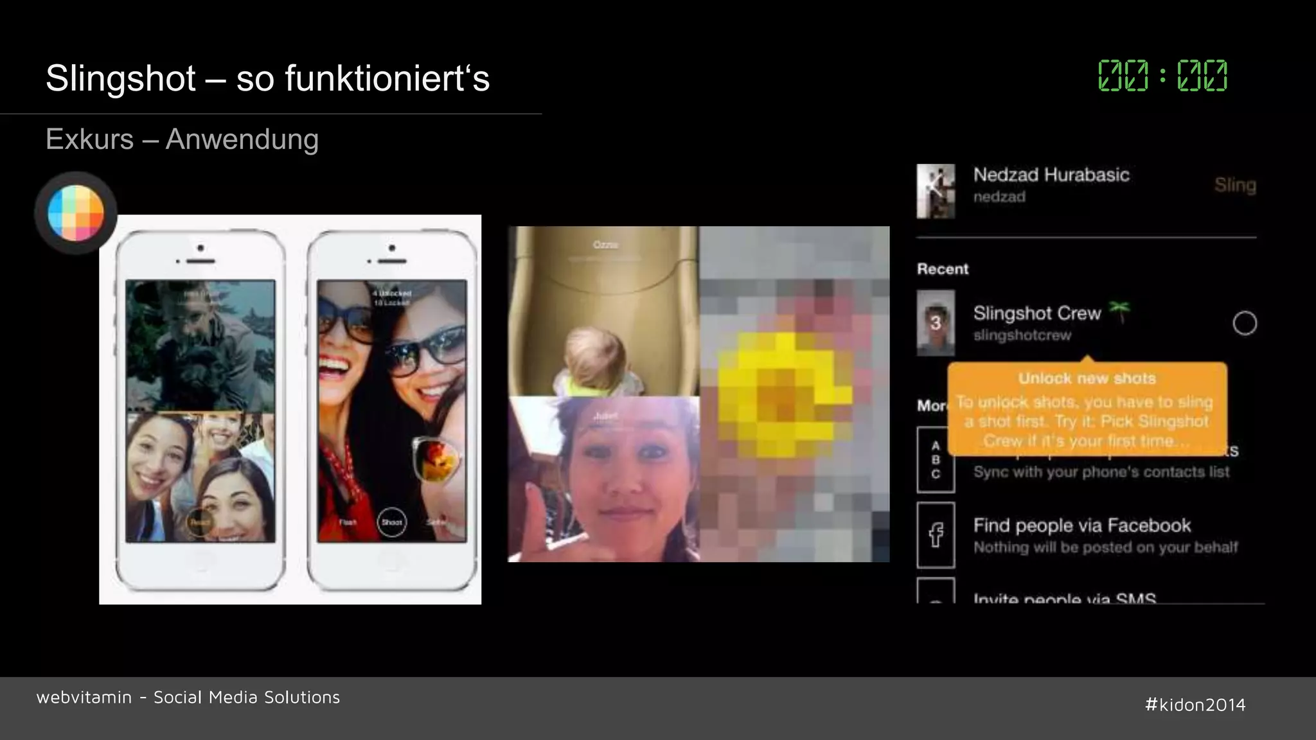The height and width of the screenshot is (740, 1316).
Task: Select Find people via Facebook
Action: click(1082, 525)
